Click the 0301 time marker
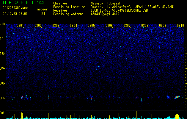Screen dimensions: 187x119 [x=20, y=26]
